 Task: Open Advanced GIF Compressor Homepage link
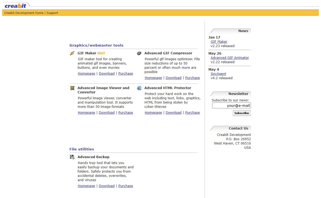[x=153, y=78]
